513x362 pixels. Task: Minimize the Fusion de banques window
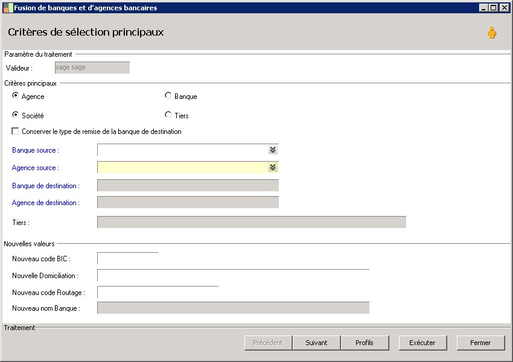[x=484, y=8]
